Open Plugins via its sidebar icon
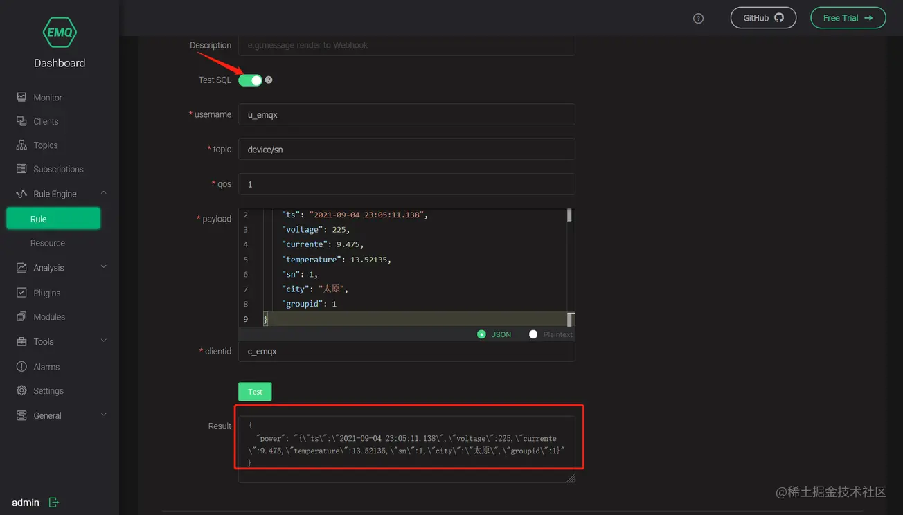903x515 pixels. (x=21, y=293)
